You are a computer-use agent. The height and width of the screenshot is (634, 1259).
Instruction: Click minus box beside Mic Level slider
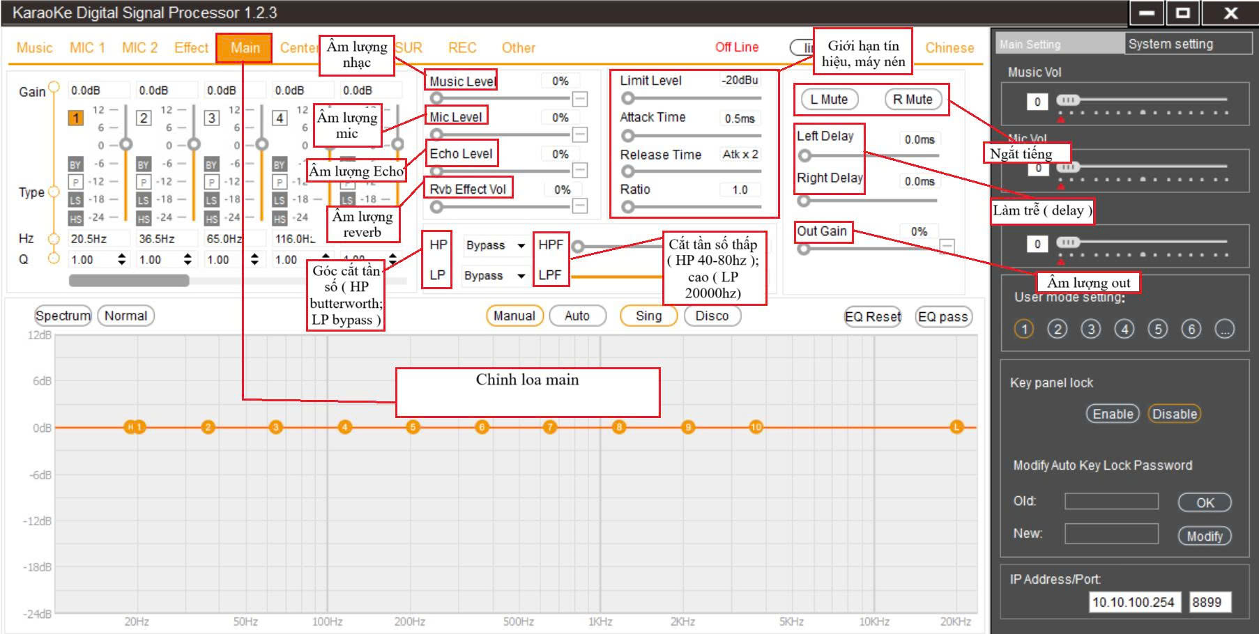[579, 134]
